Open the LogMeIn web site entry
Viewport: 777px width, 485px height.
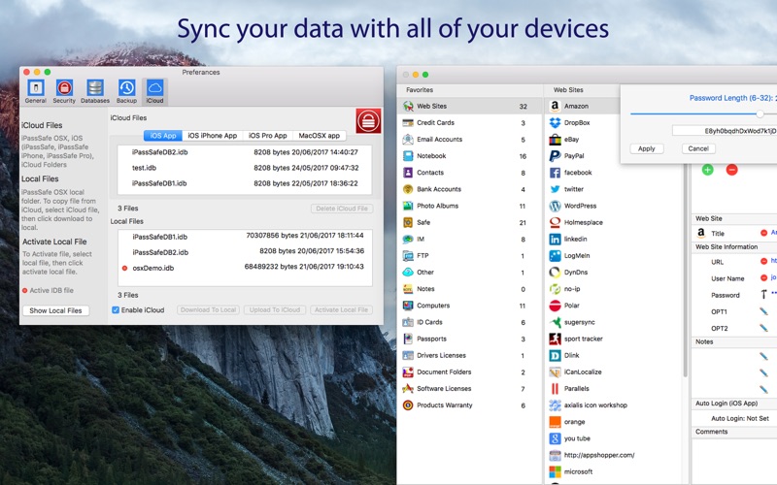click(x=614, y=255)
